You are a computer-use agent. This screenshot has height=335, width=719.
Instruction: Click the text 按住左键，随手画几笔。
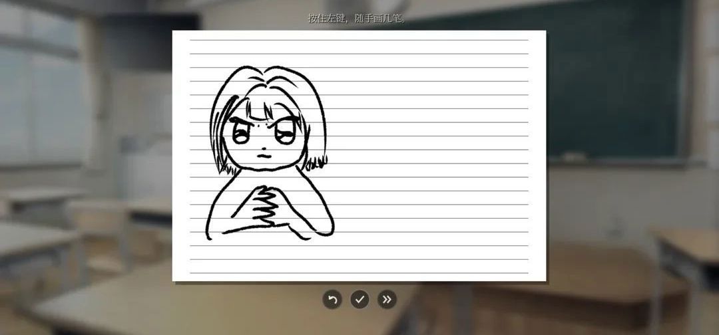pos(357,19)
